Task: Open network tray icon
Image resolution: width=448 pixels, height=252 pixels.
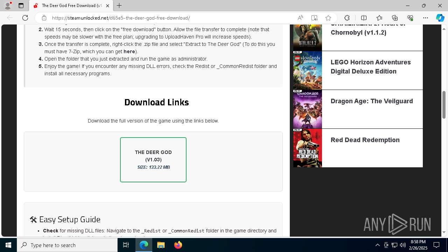Action: click(x=394, y=245)
